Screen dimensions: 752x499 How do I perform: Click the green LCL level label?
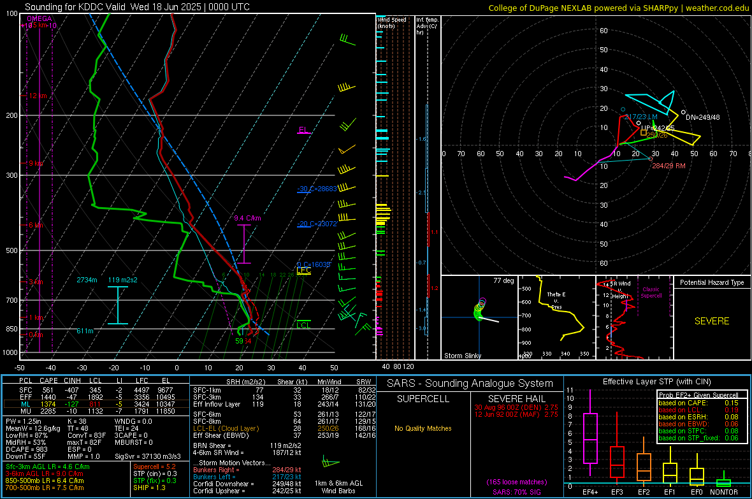click(x=303, y=325)
